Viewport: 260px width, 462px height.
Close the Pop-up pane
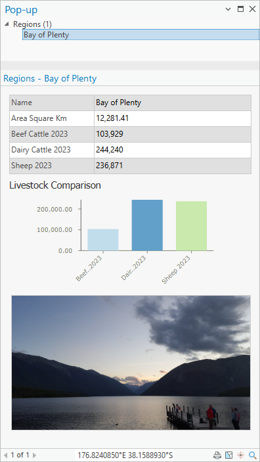tap(252, 9)
